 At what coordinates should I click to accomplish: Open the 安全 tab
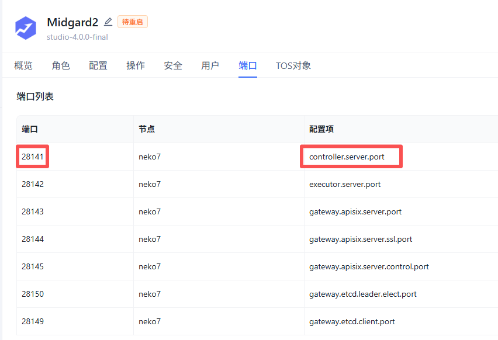pyautogui.click(x=173, y=65)
